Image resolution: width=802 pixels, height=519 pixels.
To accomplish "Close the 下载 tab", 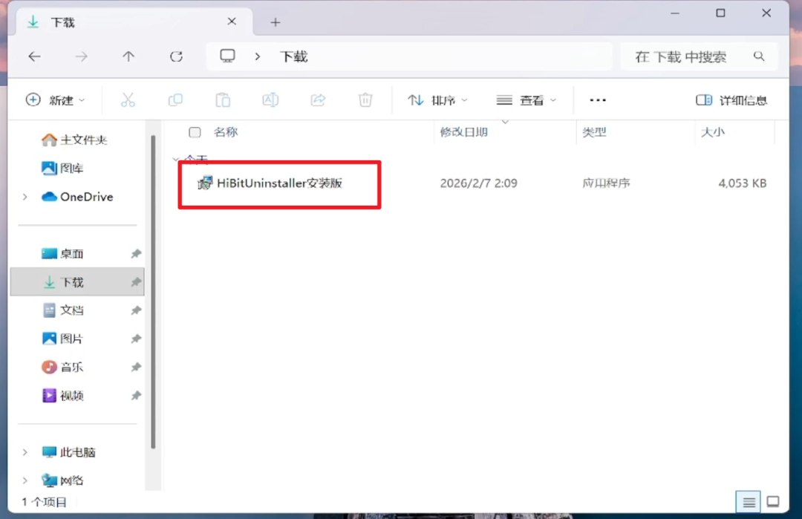I will (x=232, y=22).
